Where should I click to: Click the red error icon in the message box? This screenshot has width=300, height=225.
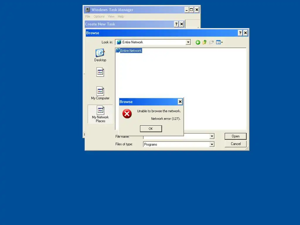(x=127, y=114)
